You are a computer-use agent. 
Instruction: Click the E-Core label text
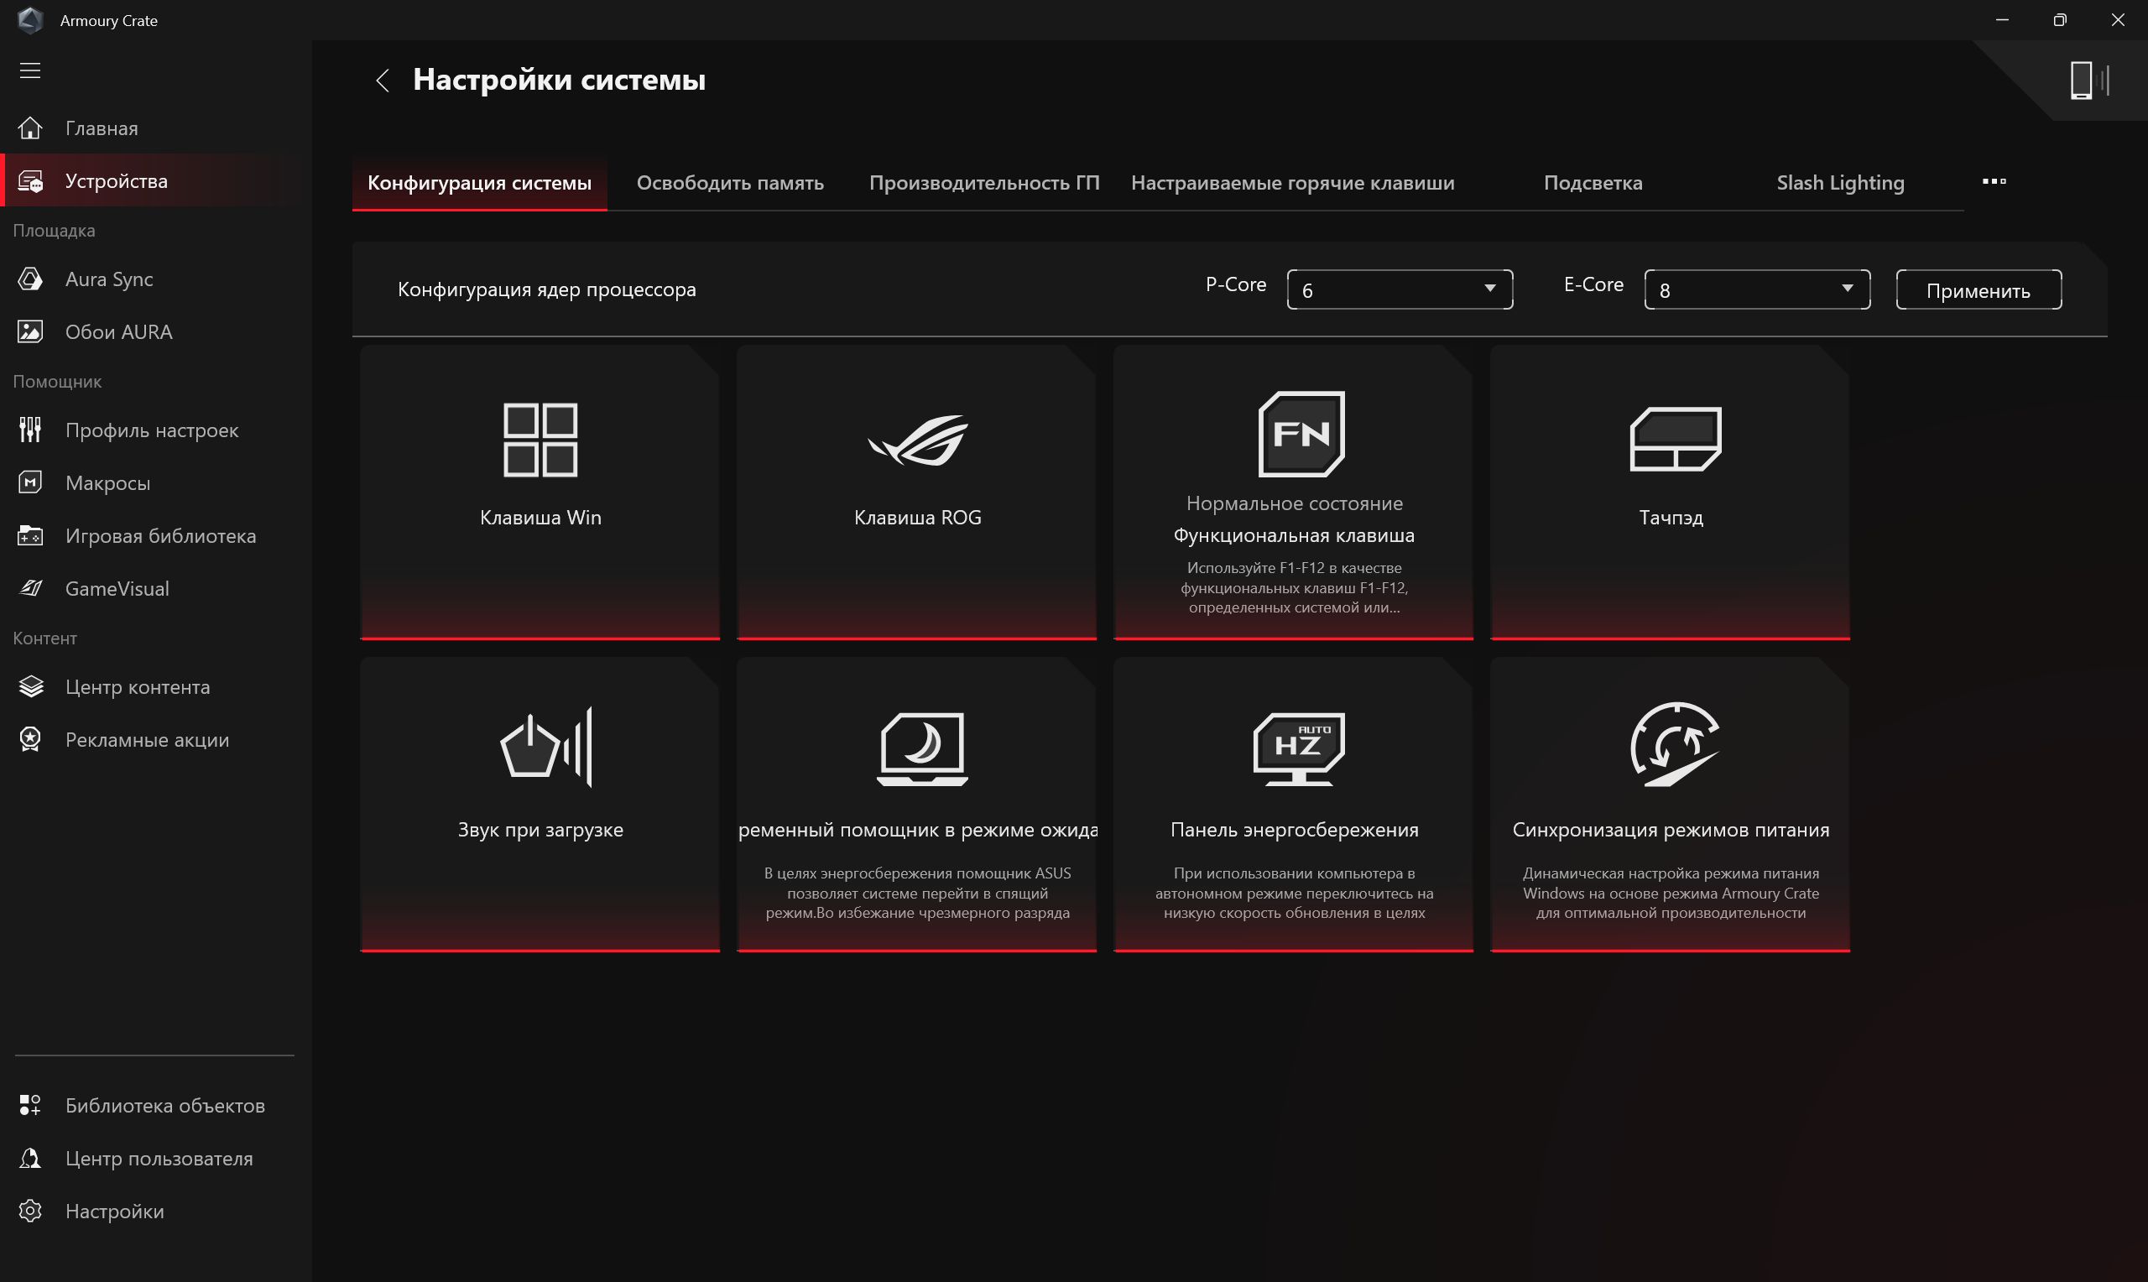coord(1593,284)
